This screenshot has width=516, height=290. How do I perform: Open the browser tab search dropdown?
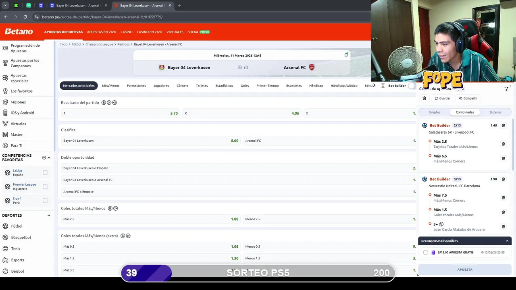tap(5, 6)
